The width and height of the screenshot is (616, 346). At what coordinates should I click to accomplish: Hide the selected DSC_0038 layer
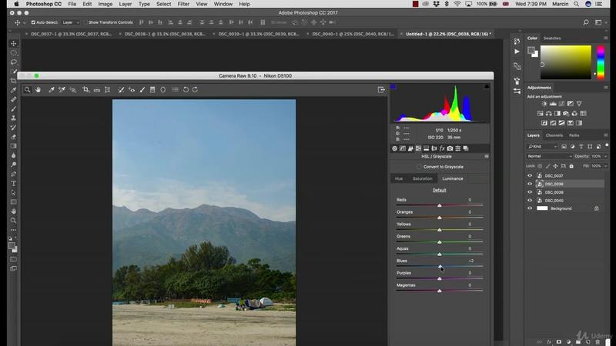(x=530, y=184)
